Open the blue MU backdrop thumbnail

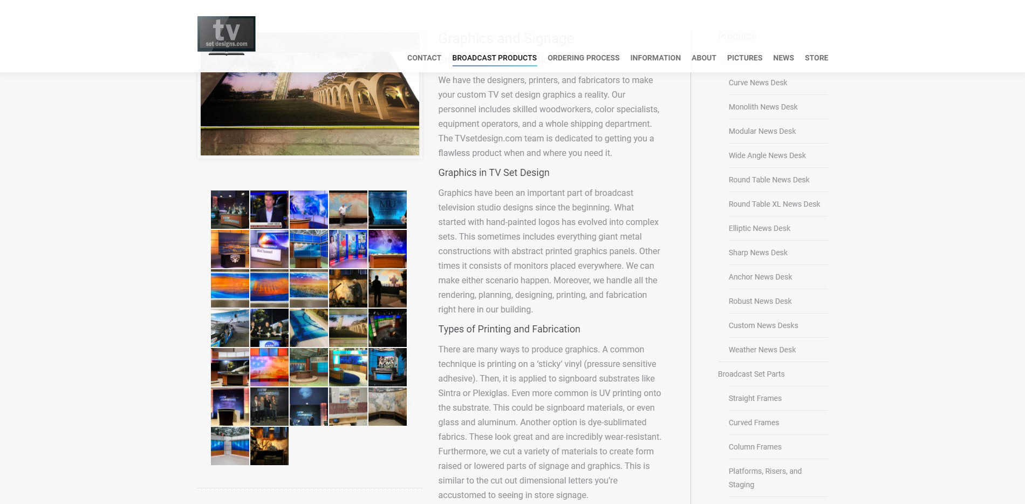pyautogui.click(x=387, y=209)
